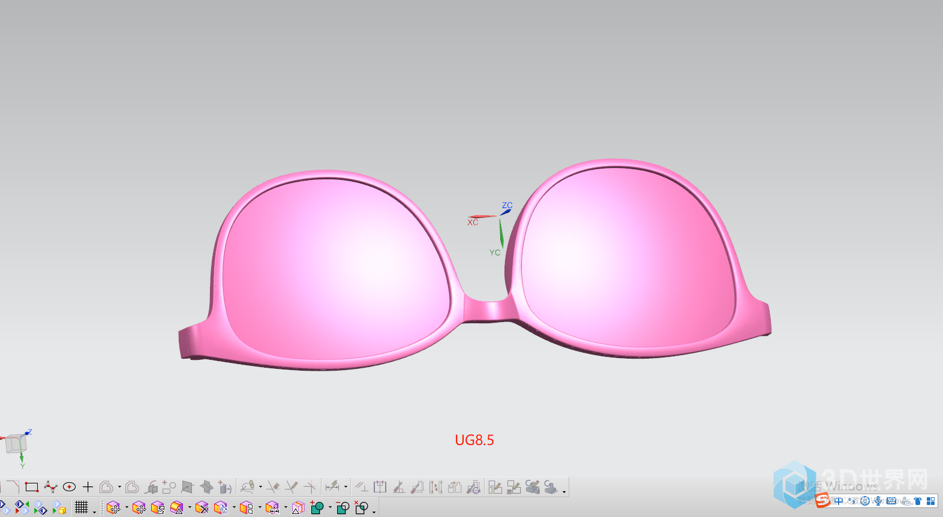Open the Sogou skin shirt icon

click(918, 501)
